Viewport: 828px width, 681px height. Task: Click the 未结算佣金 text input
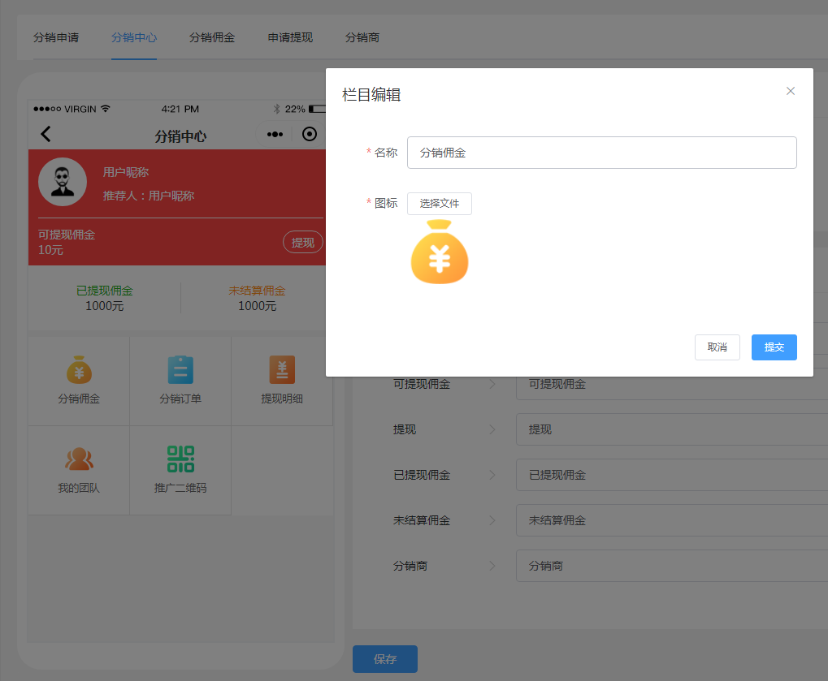(x=672, y=520)
